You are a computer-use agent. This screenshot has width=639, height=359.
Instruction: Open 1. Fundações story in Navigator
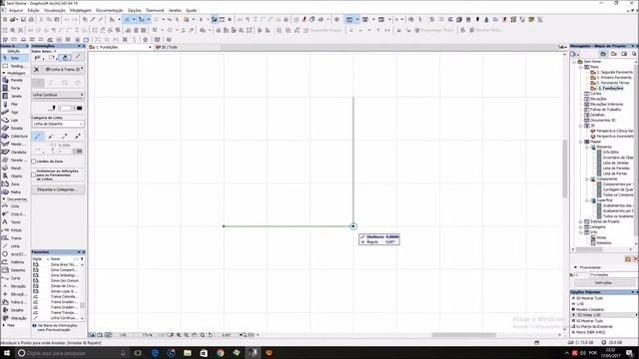(x=610, y=88)
